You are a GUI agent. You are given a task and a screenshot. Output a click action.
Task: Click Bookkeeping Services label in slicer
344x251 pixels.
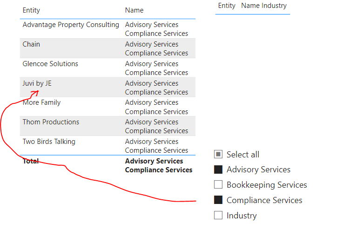pyautogui.click(x=267, y=185)
